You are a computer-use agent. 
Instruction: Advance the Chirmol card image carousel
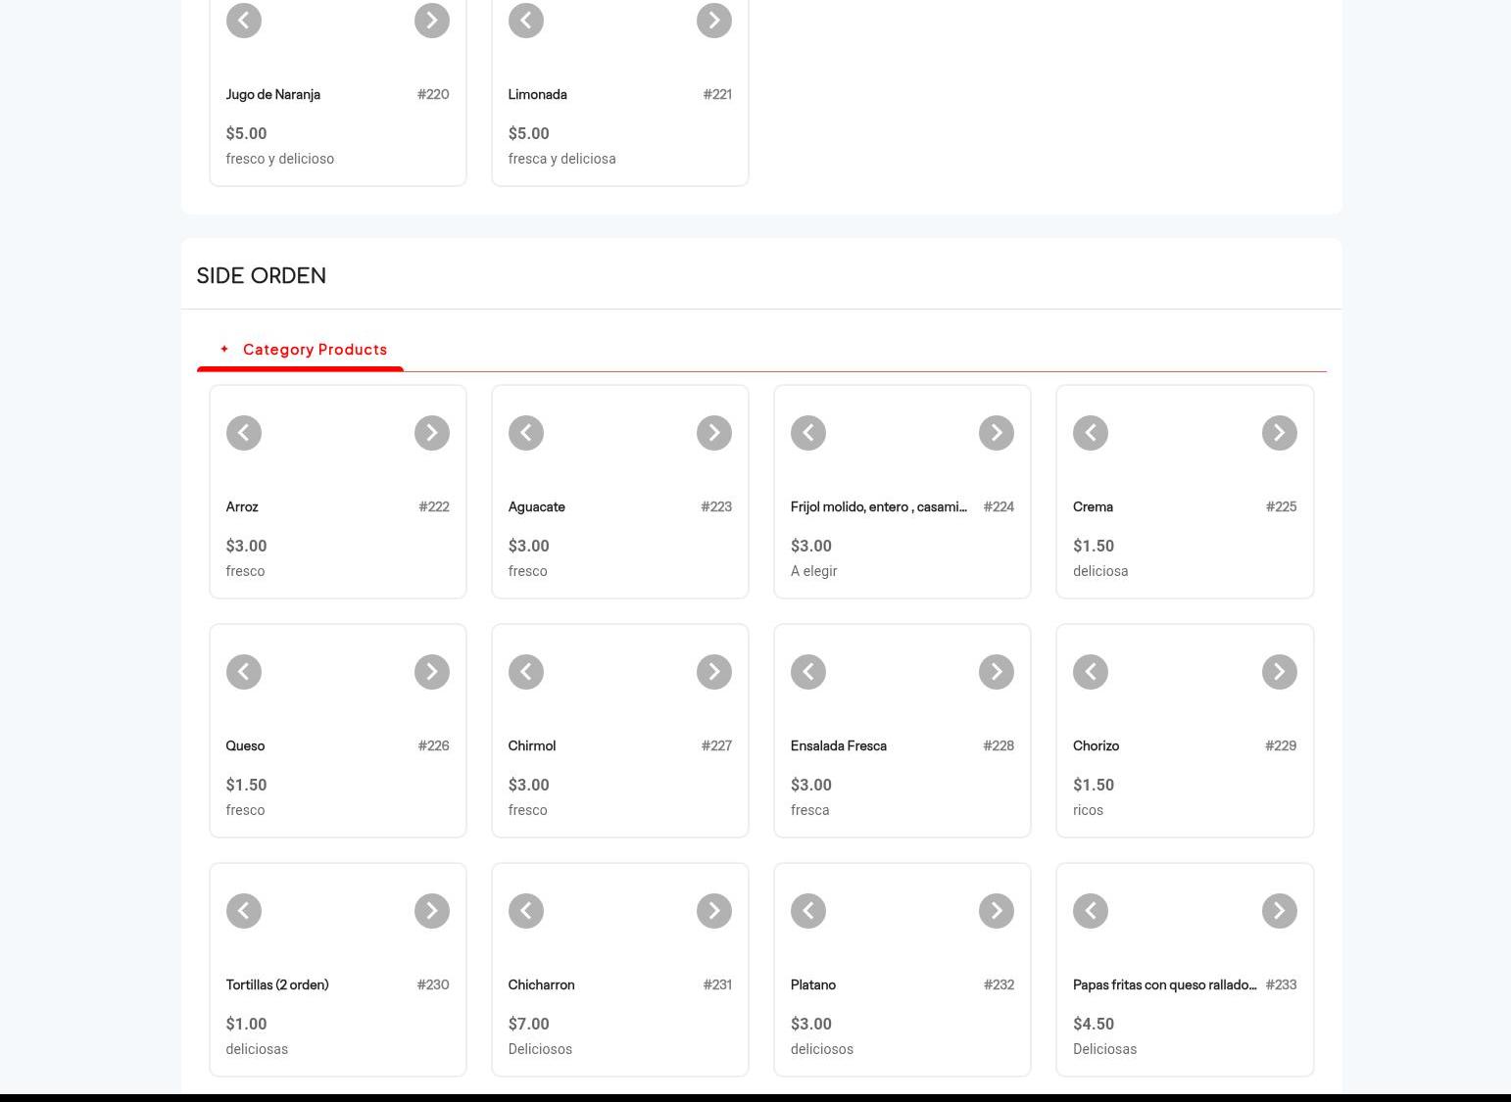click(713, 672)
